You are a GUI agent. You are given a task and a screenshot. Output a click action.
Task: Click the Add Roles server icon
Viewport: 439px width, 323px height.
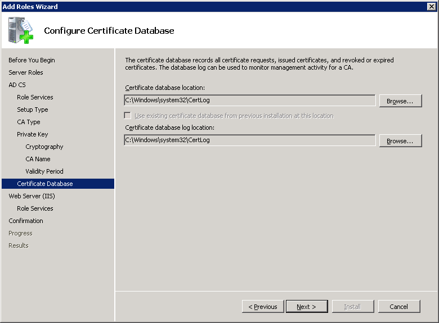click(x=21, y=30)
